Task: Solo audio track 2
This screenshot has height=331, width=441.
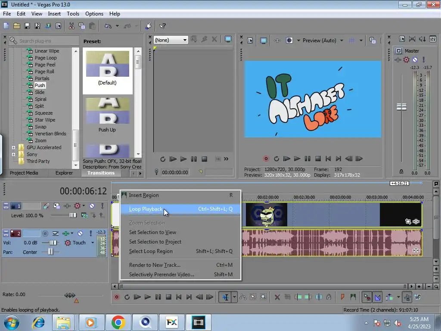Action: point(90,233)
